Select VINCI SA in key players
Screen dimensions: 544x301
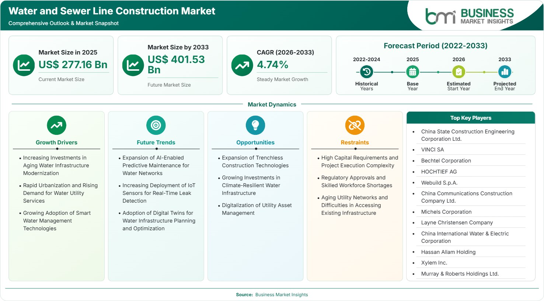[433, 150]
